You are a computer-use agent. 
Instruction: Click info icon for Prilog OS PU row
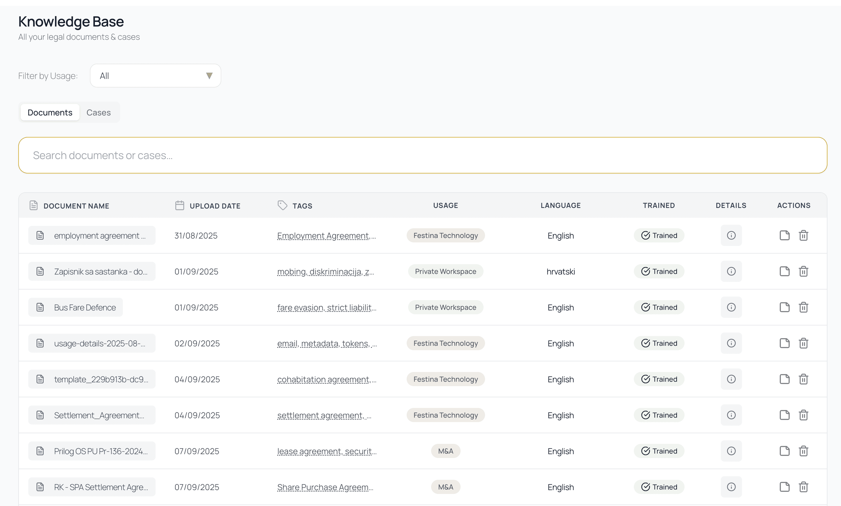tap(731, 451)
